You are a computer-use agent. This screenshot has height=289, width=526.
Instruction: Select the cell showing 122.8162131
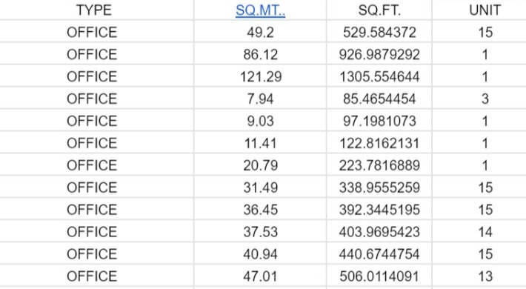pos(379,143)
